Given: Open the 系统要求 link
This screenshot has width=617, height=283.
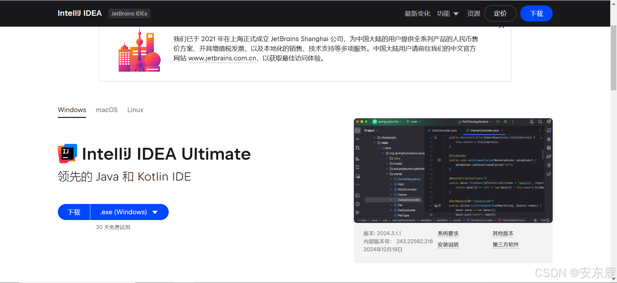Looking at the screenshot, I should pos(448,234).
